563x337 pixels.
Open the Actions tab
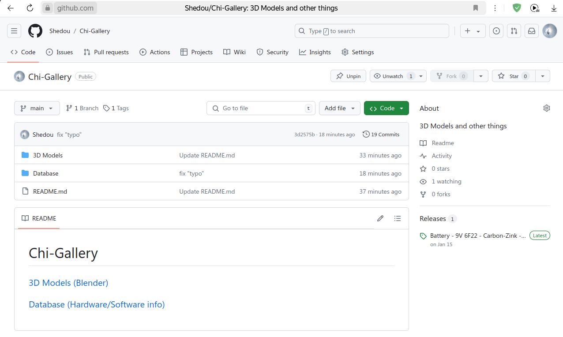click(x=155, y=52)
